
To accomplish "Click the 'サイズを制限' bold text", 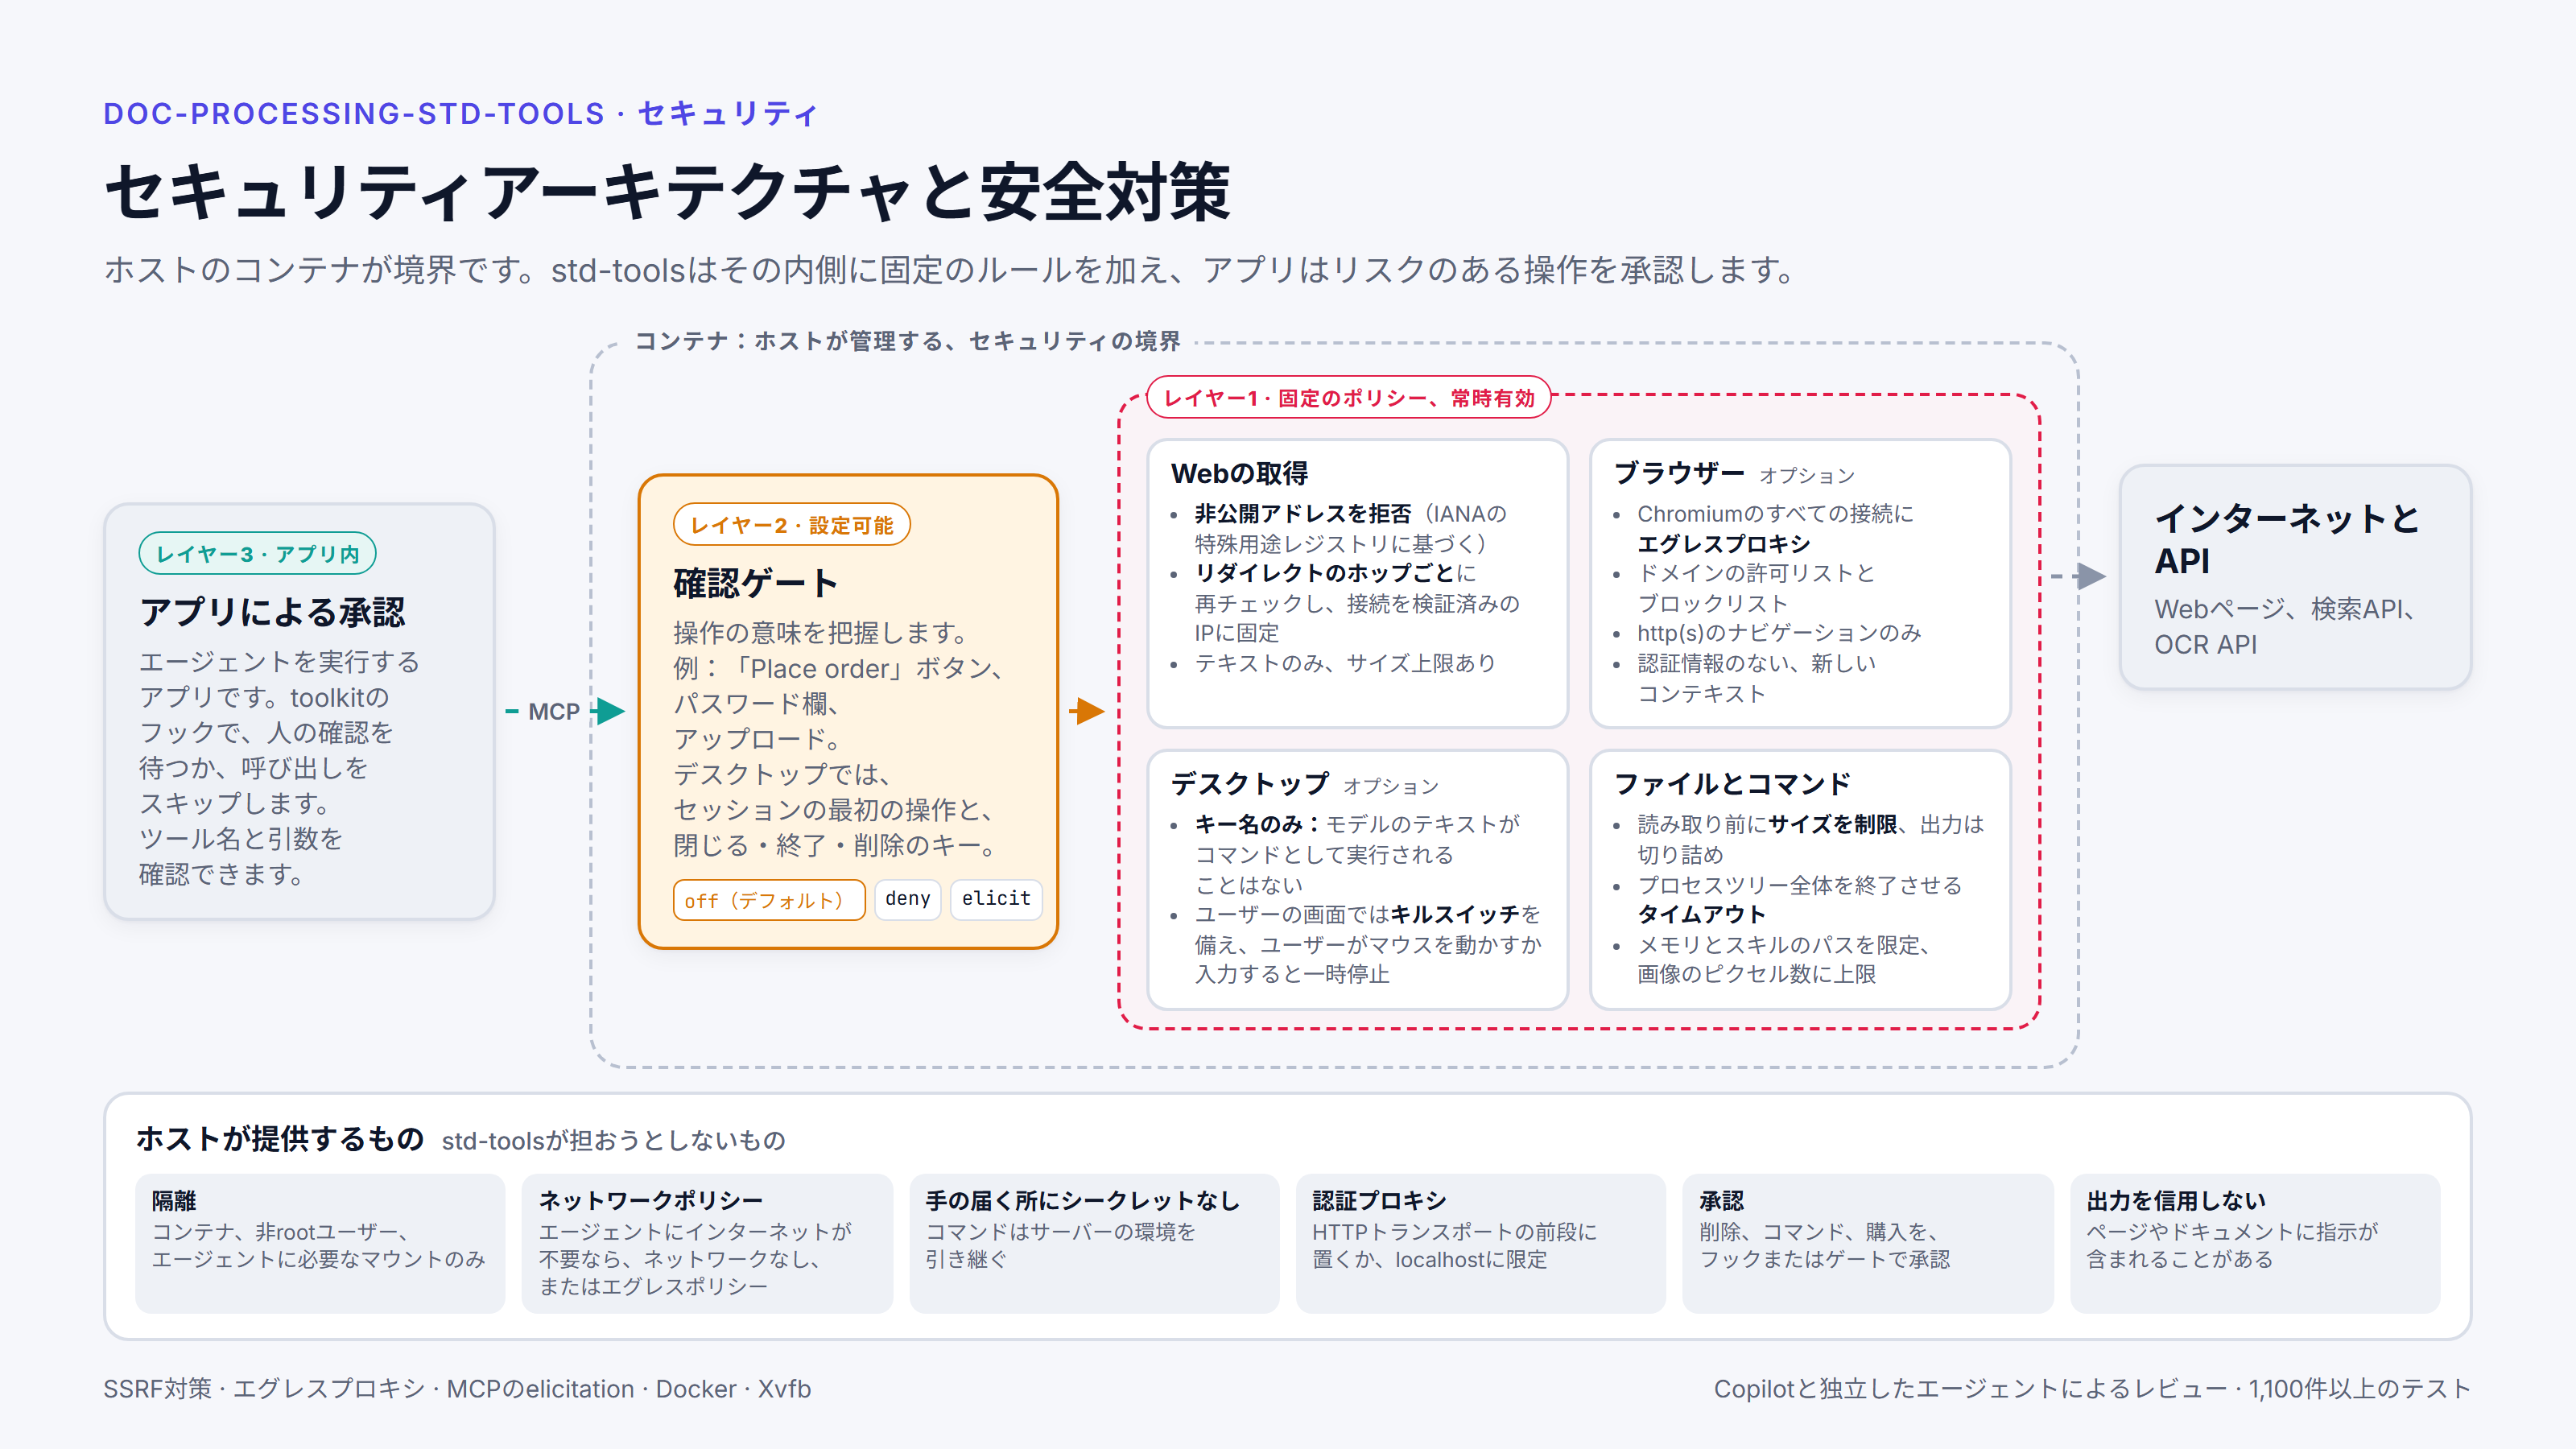I will click(1832, 824).
